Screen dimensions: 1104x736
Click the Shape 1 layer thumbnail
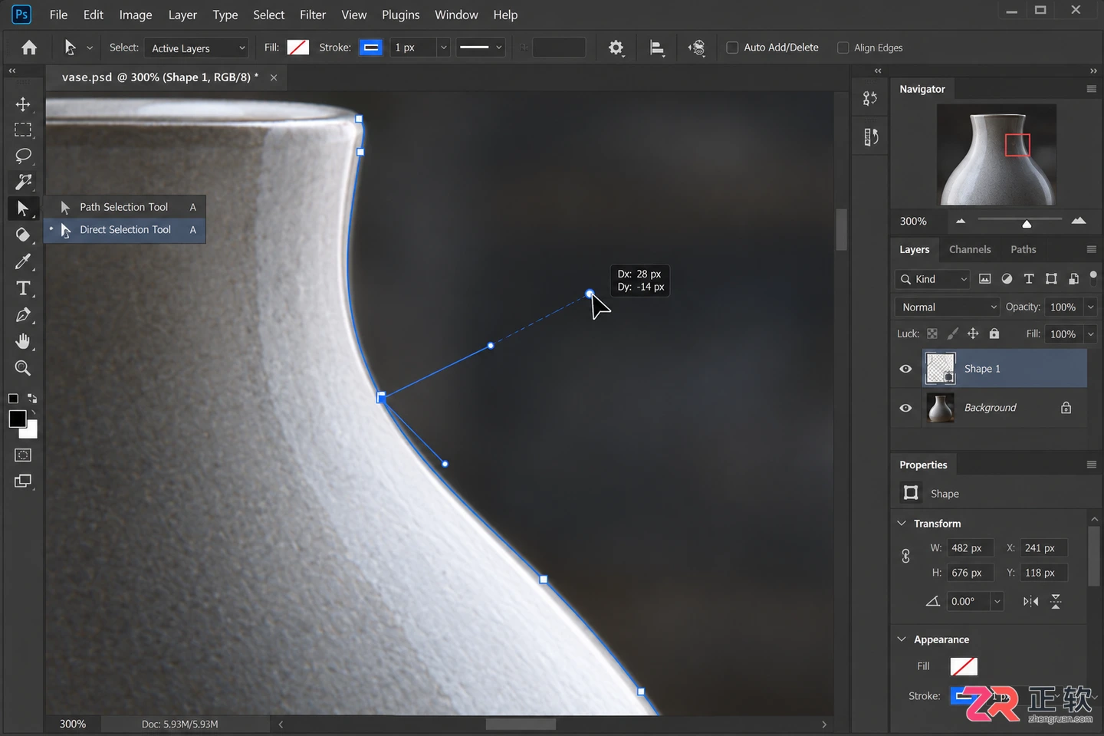click(940, 369)
